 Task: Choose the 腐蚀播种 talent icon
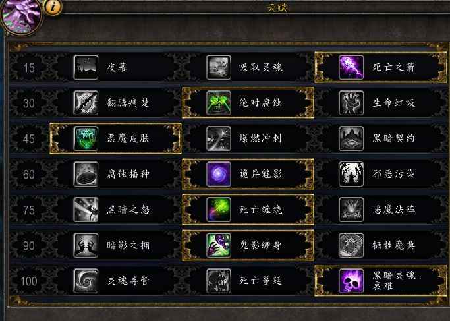pos(86,174)
